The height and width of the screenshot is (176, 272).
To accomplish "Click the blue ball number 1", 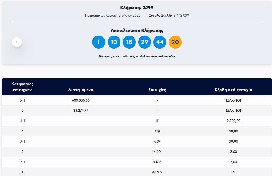I will (99, 42).
